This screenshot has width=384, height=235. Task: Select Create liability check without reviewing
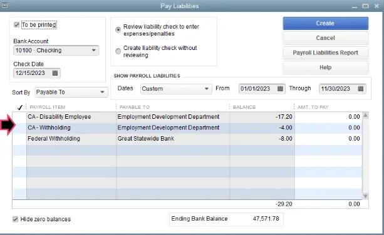click(118, 51)
